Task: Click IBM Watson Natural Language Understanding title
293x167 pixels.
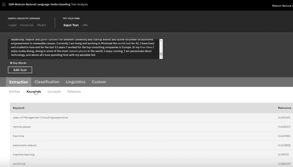Action: pos(39,4)
